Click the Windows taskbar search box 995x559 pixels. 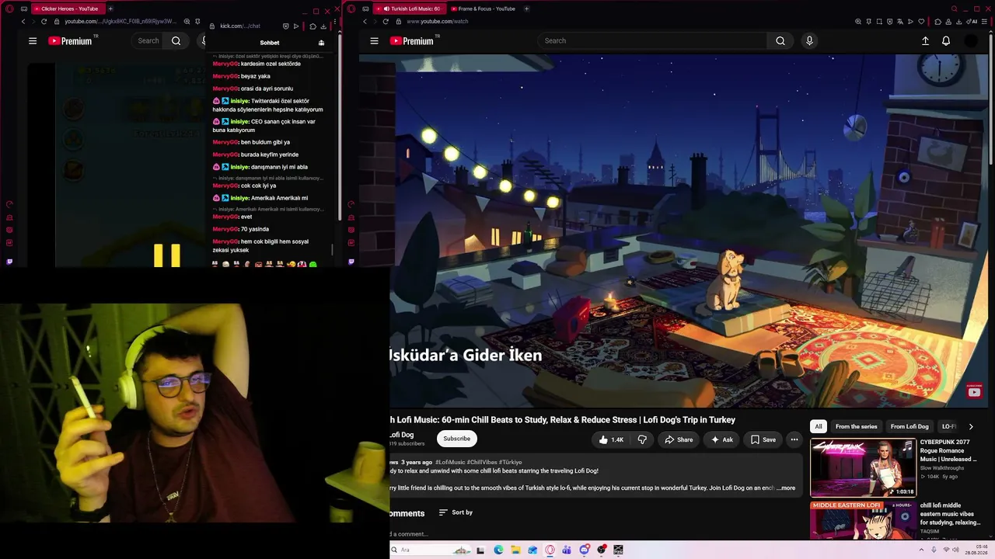pos(431,550)
